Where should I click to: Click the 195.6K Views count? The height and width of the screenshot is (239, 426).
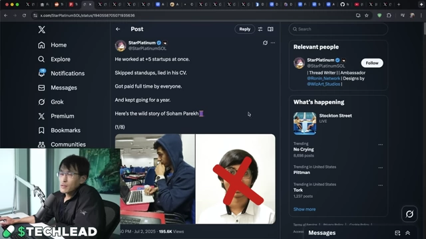pyautogui.click(x=171, y=232)
